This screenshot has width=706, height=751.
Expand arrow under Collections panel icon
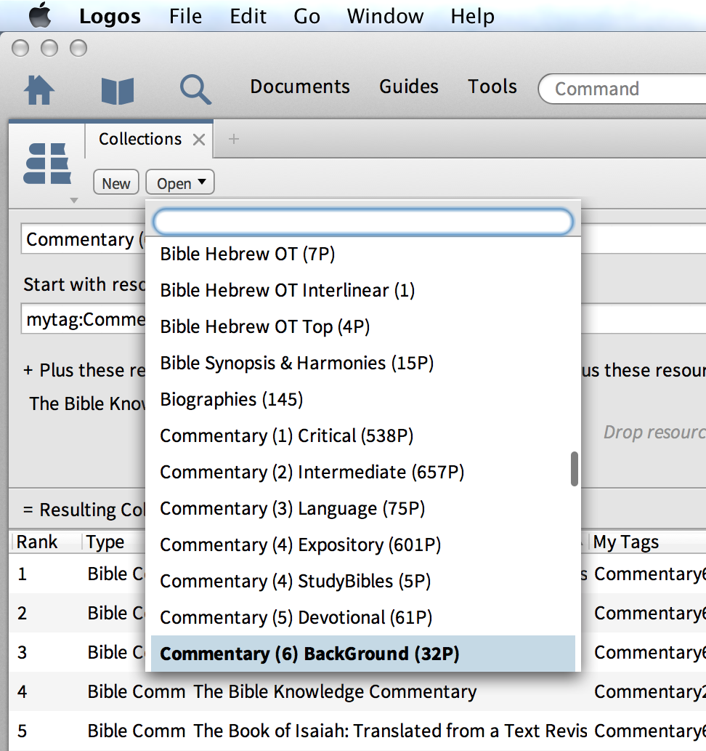[73, 201]
